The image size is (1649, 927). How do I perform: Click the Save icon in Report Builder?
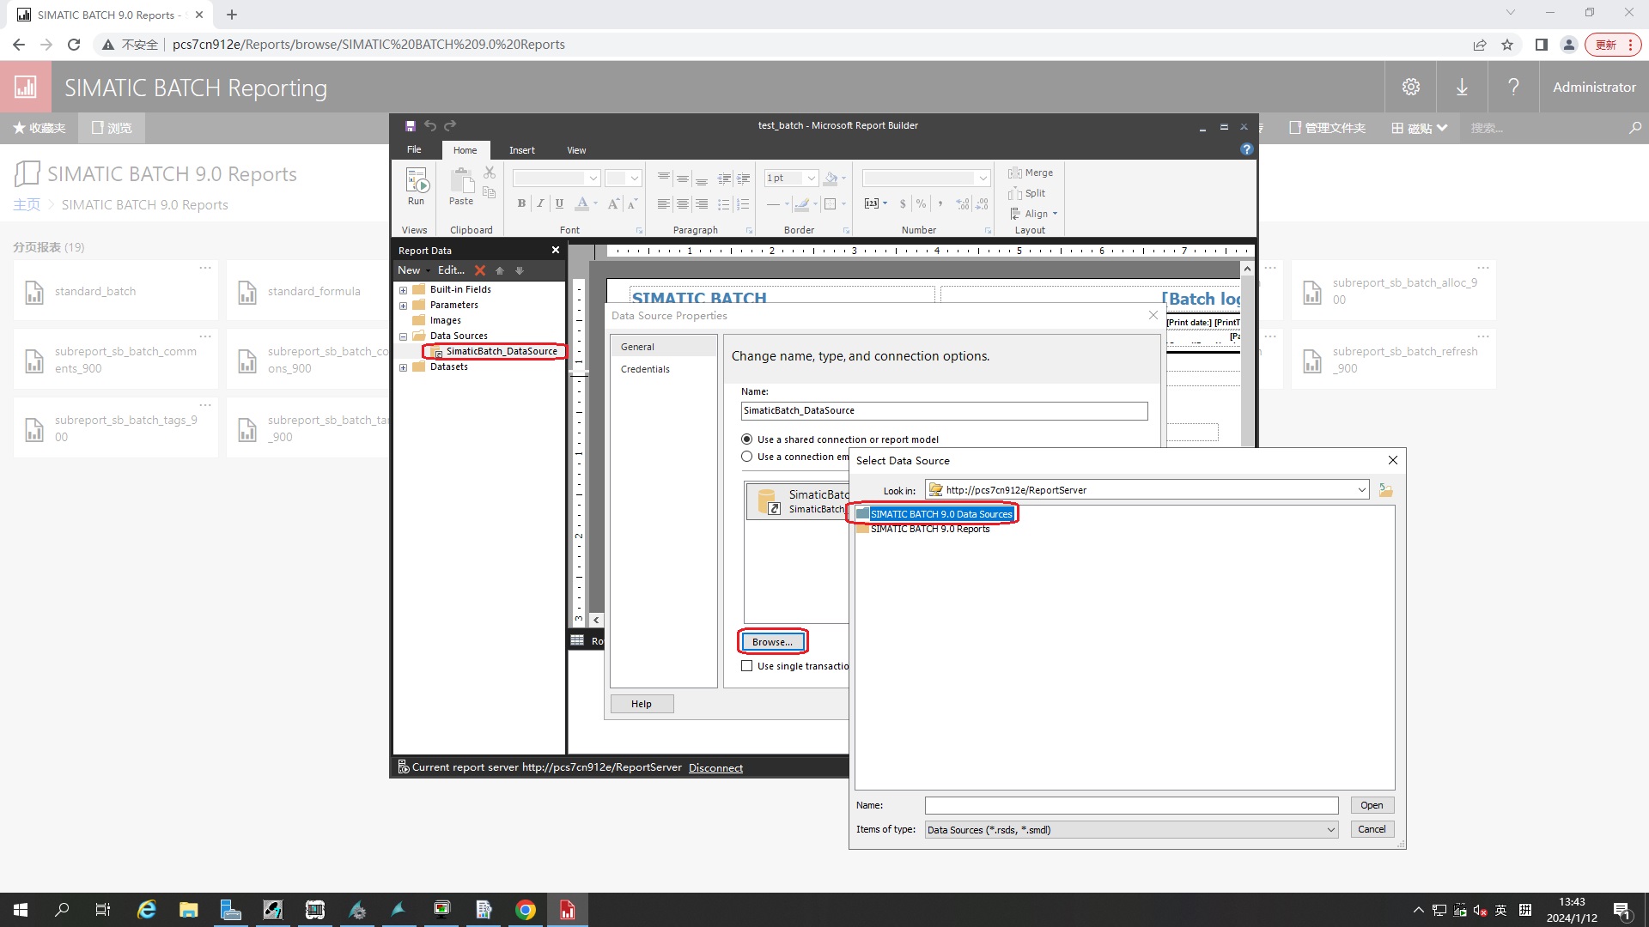point(411,126)
